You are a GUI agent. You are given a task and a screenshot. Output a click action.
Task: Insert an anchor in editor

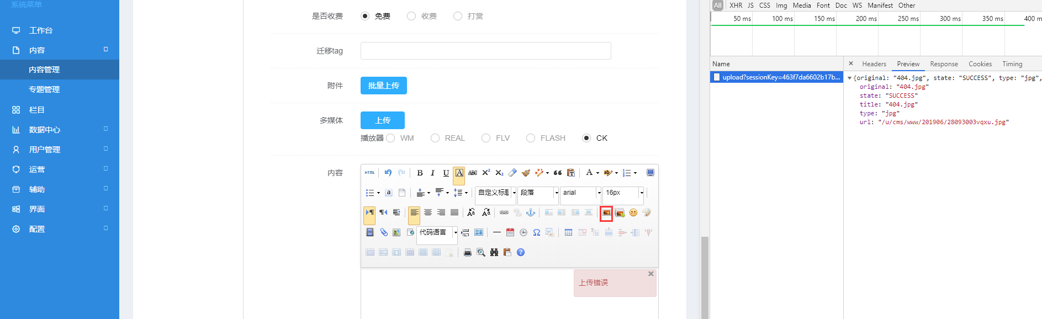pos(531,212)
